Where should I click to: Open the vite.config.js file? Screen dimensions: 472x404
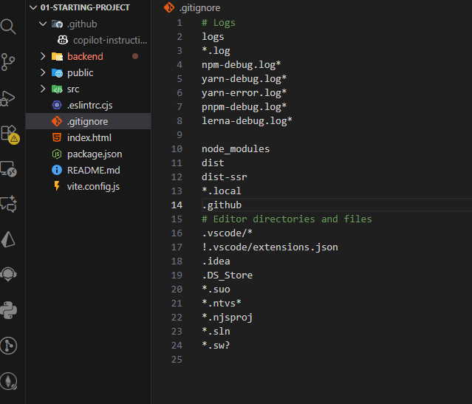click(92, 187)
